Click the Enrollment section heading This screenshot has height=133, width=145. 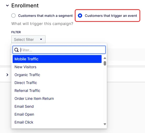pos(25,6)
